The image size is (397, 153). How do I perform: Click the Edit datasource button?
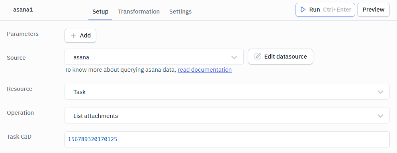pos(280,57)
